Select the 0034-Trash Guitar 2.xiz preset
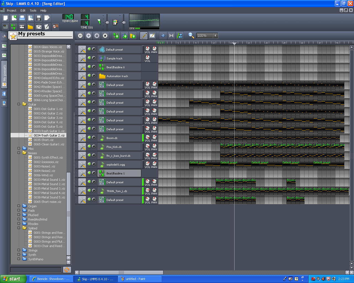354x283 pixels. (x=50, y=135)
